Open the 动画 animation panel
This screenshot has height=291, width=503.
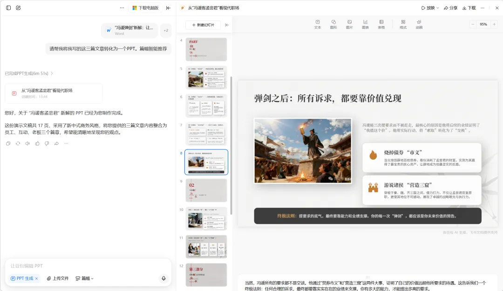419,24
